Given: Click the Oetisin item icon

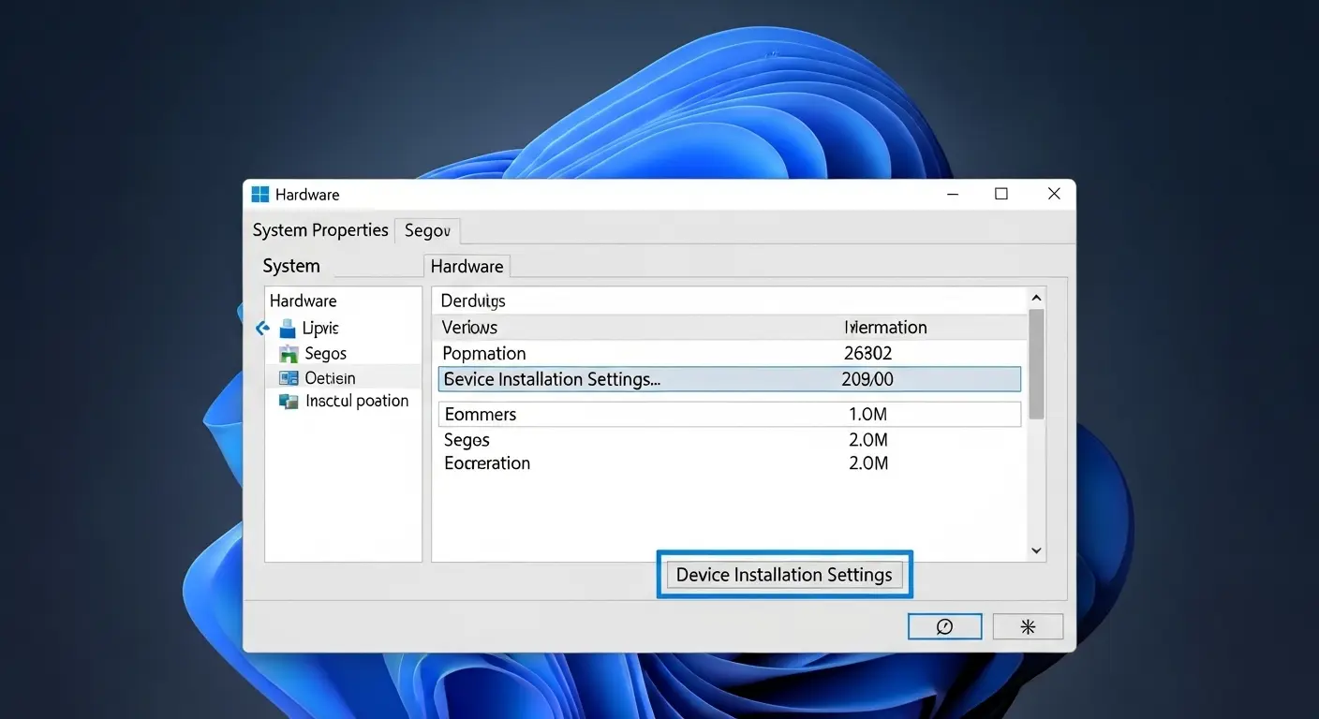Looking at the screenshot, I should pyautogui.click(x=289, y=378).
